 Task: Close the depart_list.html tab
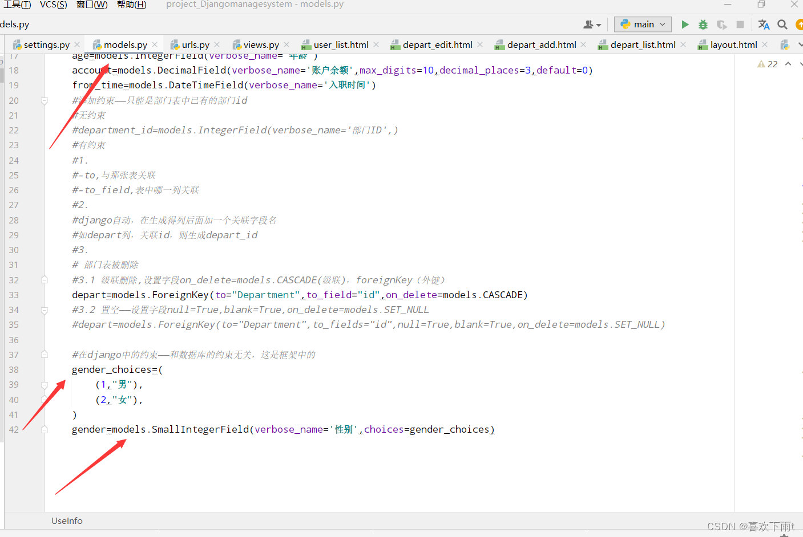(x=683, y=44)
